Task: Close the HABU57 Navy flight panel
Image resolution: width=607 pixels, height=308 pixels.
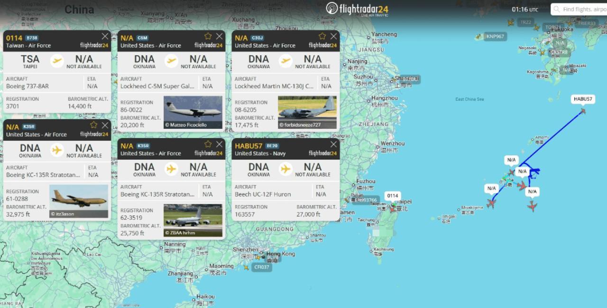Action: (x=333, y=144)
